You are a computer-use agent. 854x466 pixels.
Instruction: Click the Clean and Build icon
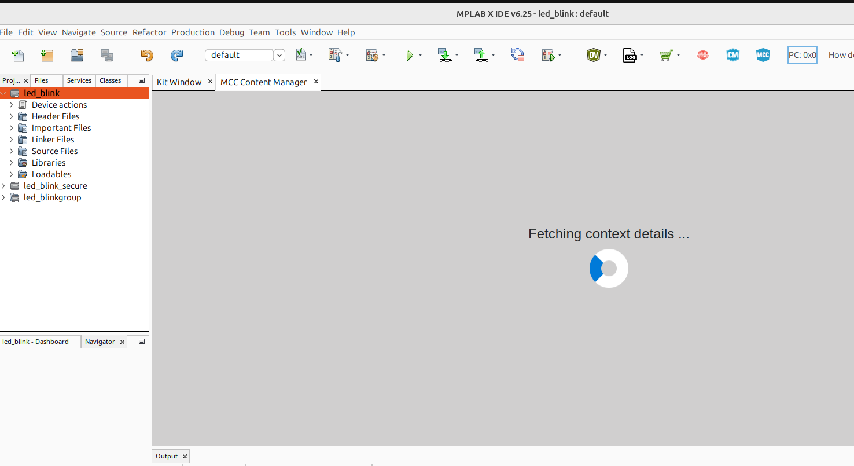coord(372,55)
